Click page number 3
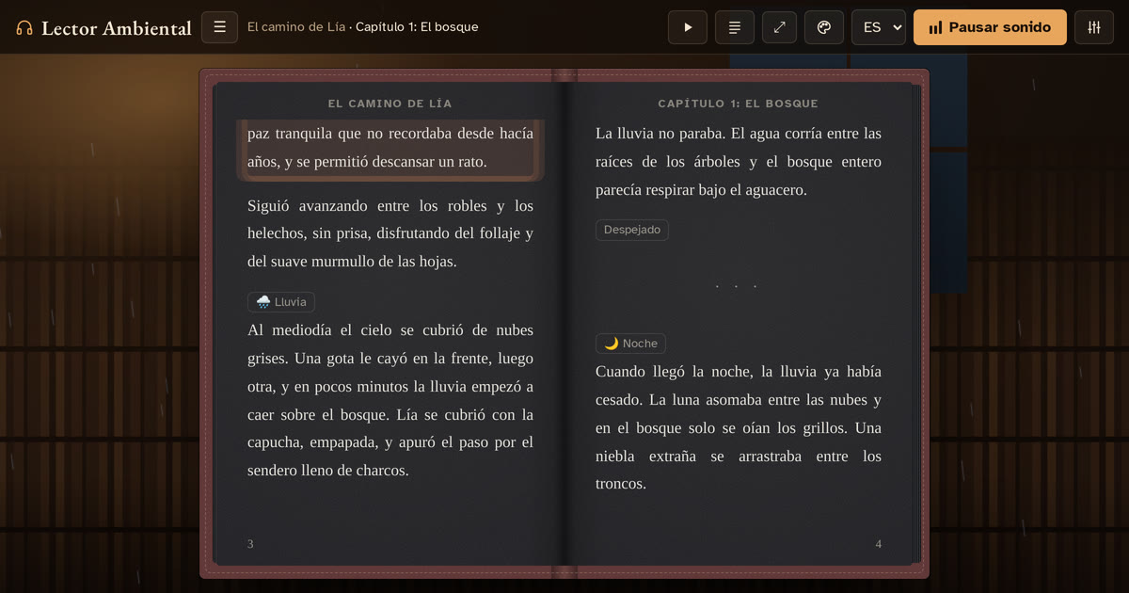 point(250,544)
